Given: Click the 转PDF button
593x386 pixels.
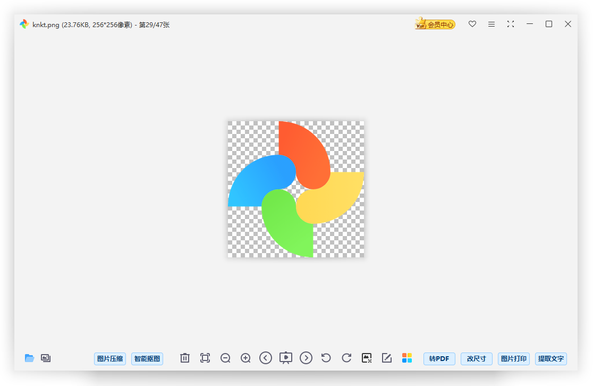Looking at the screenshot, I should point(439,359).
